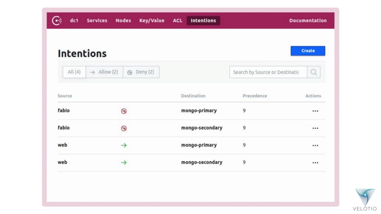Image resolution: width=381 pixels, height=214 pixels.
Task: Click destination mongo-secondary in fabio row
Action: [x=202, y=128]
